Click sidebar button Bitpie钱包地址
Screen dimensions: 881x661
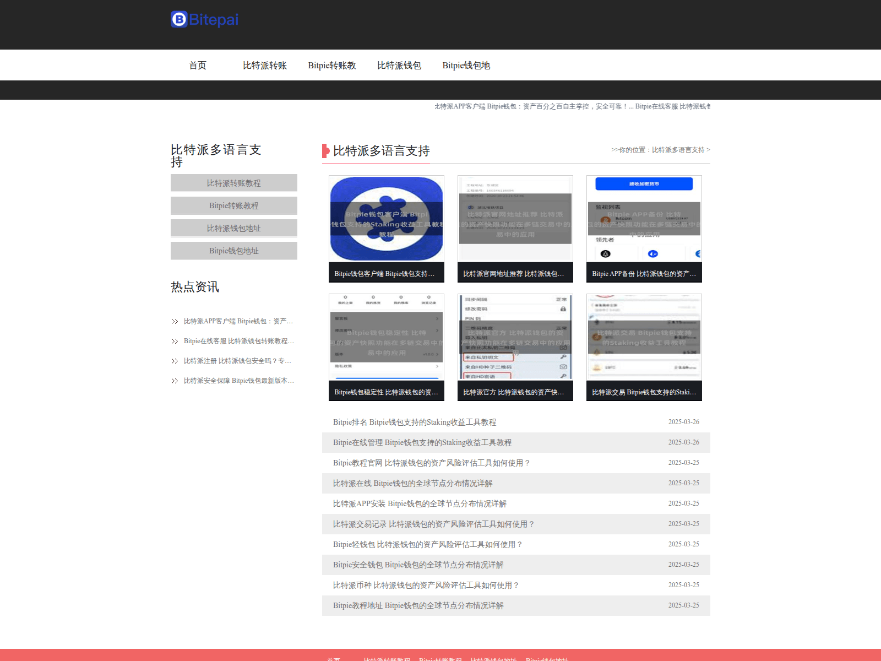tap(234, 251)
